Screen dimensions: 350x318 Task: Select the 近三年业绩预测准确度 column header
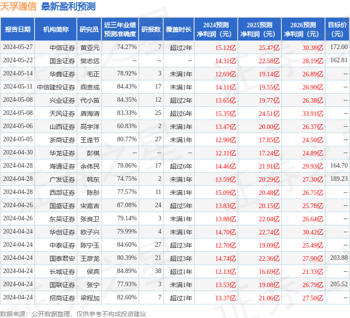120,29
